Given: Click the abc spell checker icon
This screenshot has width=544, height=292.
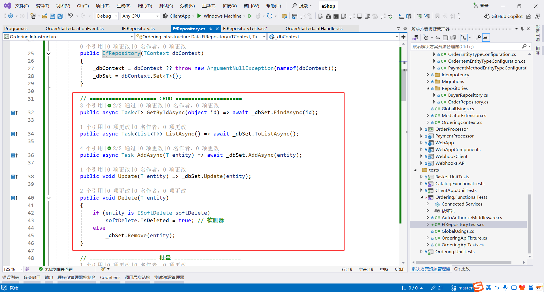Looking at the screenshot, I should (390, 16).
